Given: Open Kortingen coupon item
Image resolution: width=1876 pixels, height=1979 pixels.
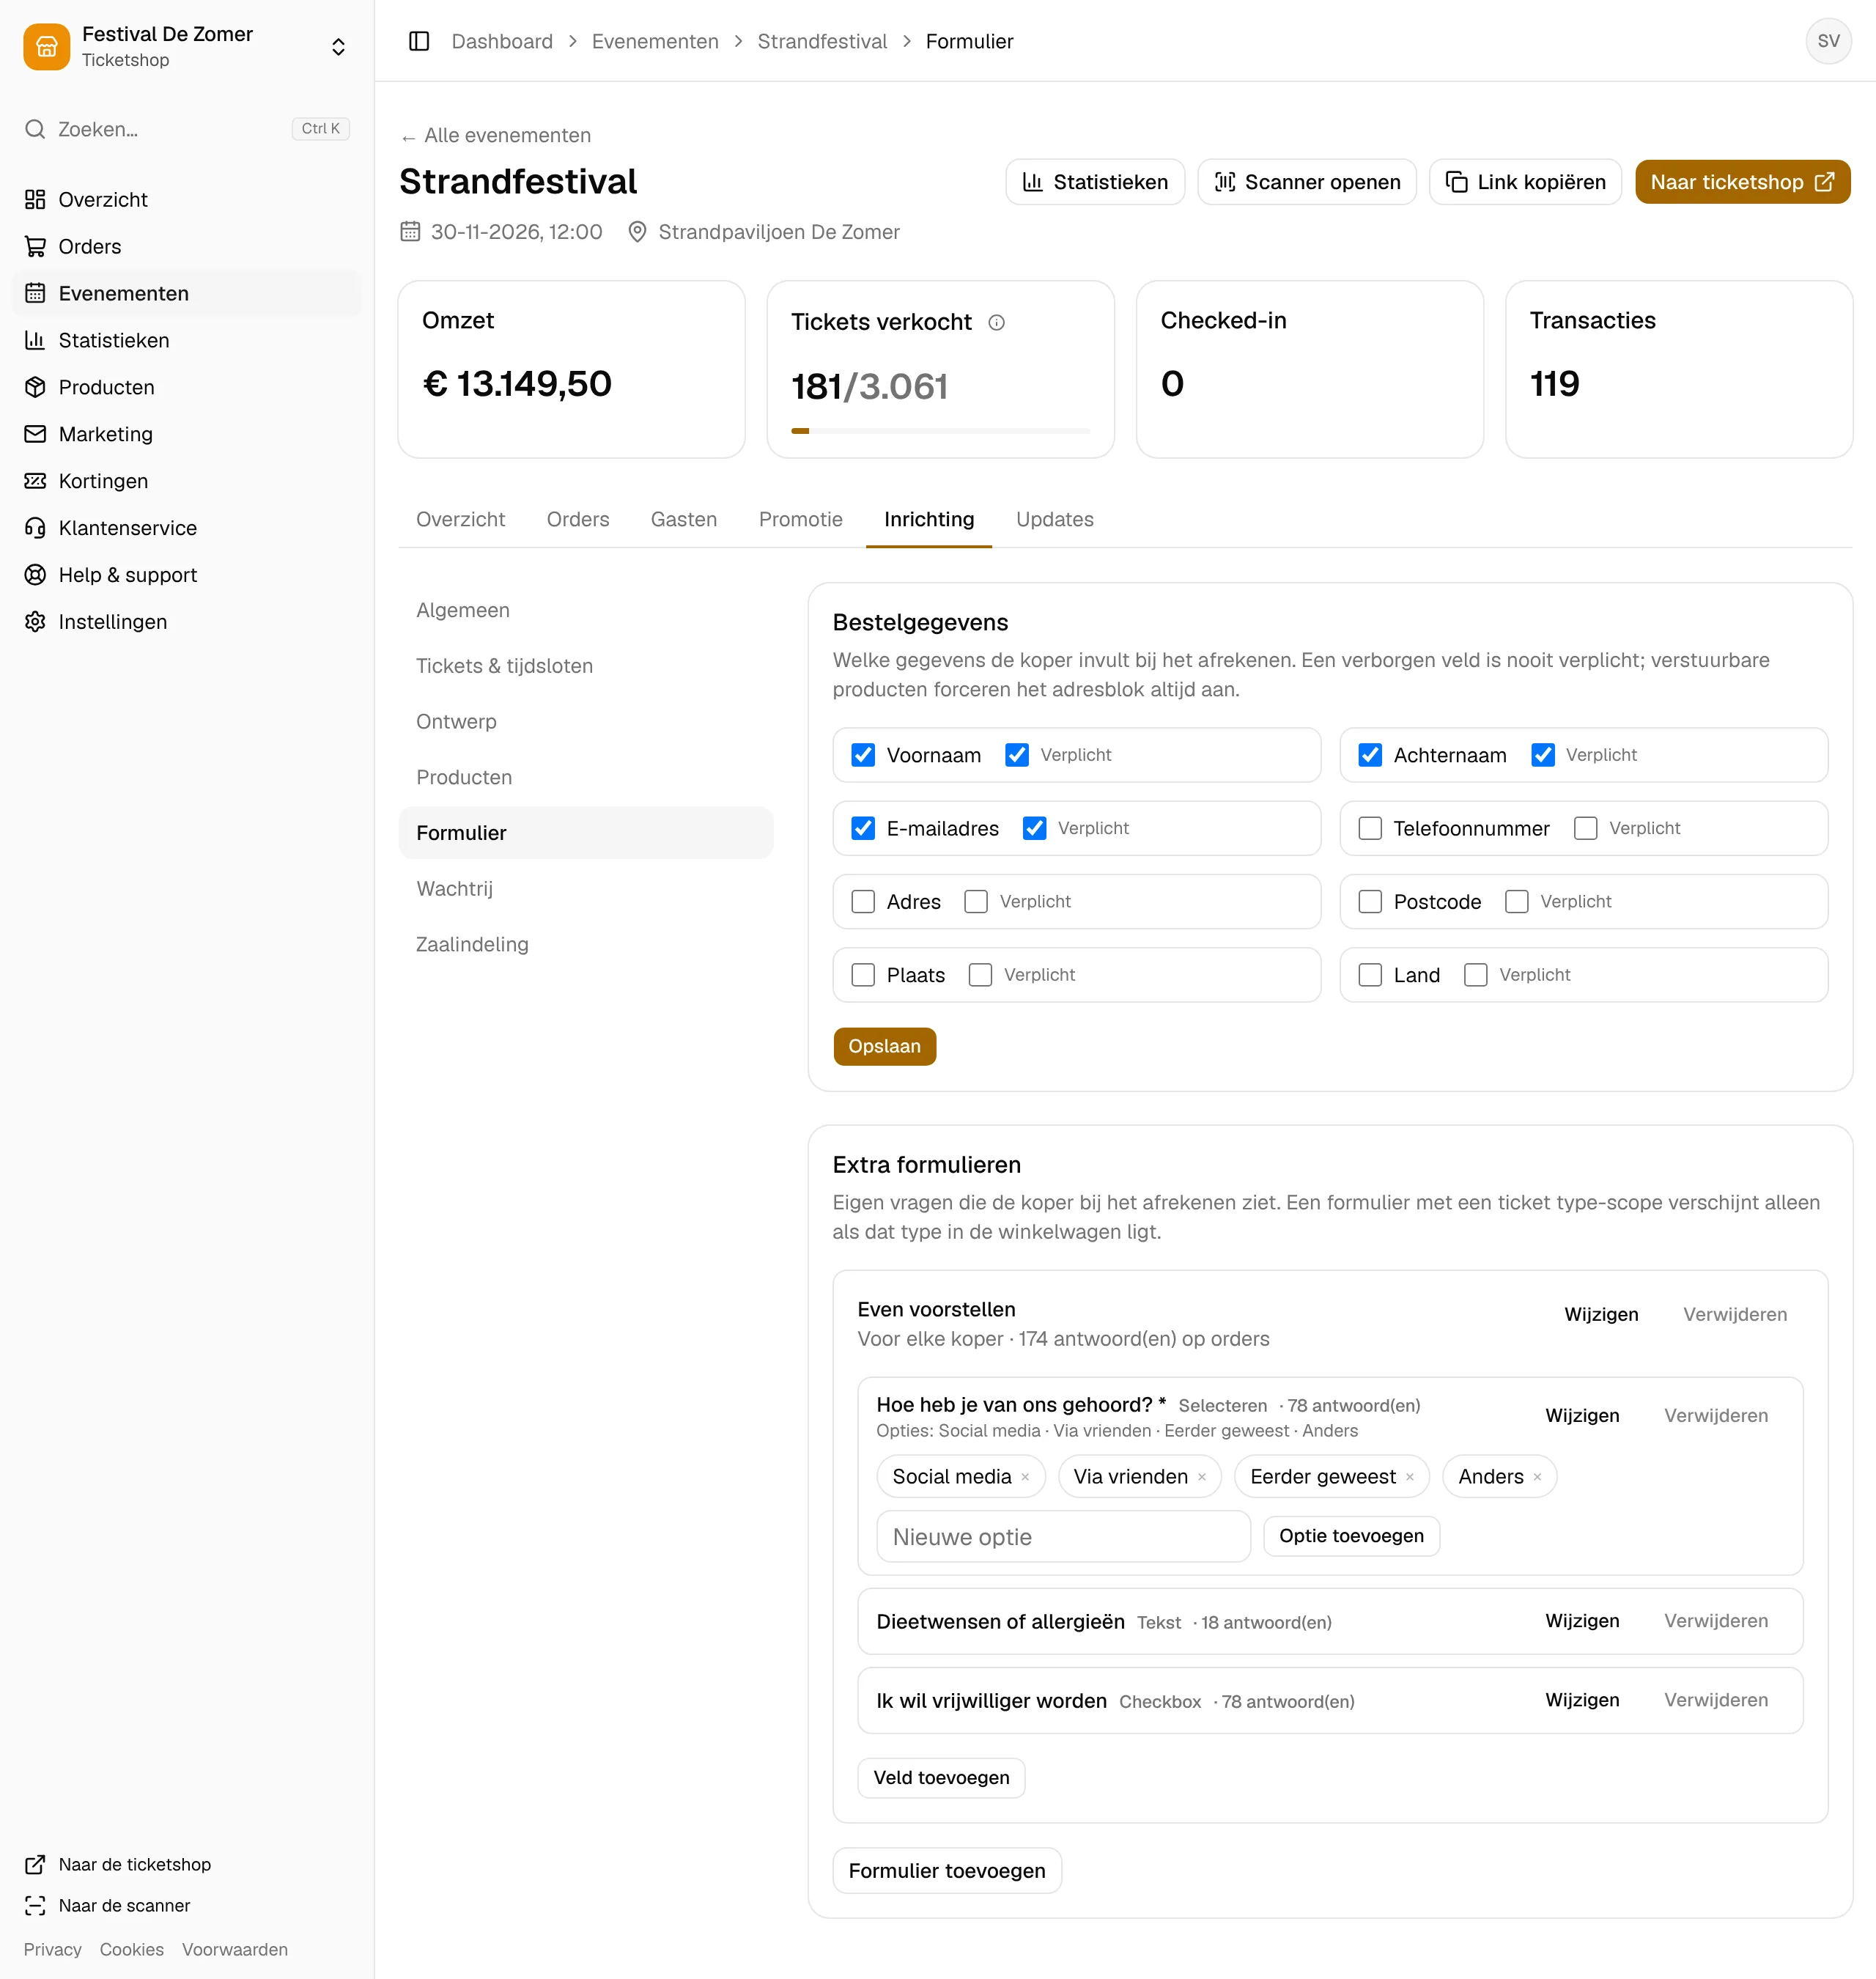Looking at the screenshot, I should coord(187,481).
